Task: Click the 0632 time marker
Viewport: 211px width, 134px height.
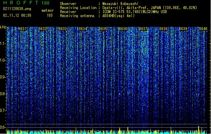Action: [43, 29]
